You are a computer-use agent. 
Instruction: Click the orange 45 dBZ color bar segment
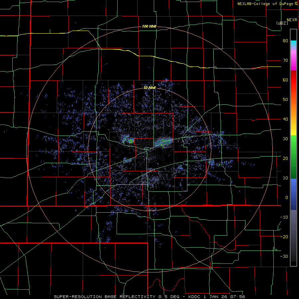pyautogui.click(x=293, y=110)
